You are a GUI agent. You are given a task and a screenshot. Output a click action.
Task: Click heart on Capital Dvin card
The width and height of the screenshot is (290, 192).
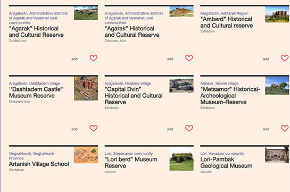[x=189, y=128]
